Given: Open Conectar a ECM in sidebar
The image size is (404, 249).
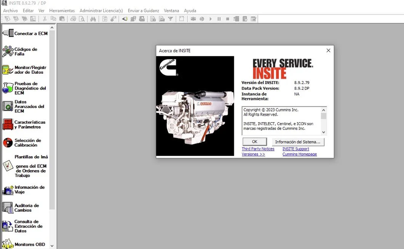Looking at the screenshot, I should 25,33.
